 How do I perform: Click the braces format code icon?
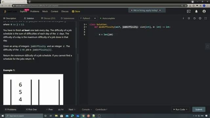pos(189,18)
